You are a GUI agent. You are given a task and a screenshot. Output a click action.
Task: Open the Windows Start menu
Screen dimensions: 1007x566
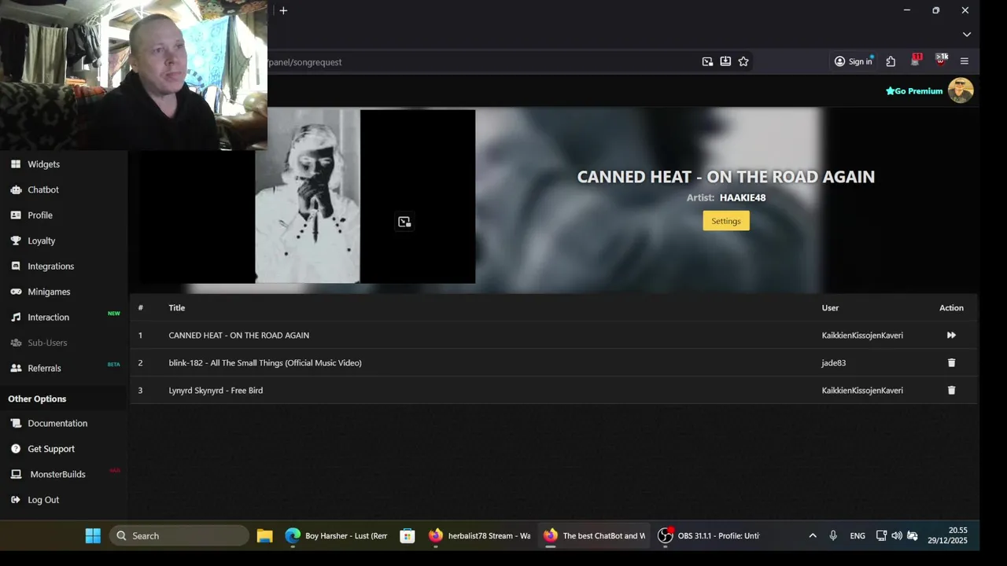click(x=93, y=535)
